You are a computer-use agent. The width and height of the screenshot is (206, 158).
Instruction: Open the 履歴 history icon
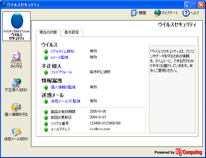click(x=135, y=13)
